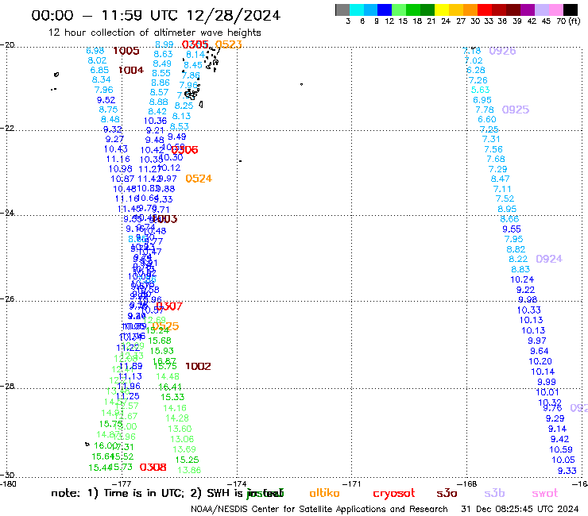
Task: Click the orange altika marker 0524
Action: tap(199, 179)
